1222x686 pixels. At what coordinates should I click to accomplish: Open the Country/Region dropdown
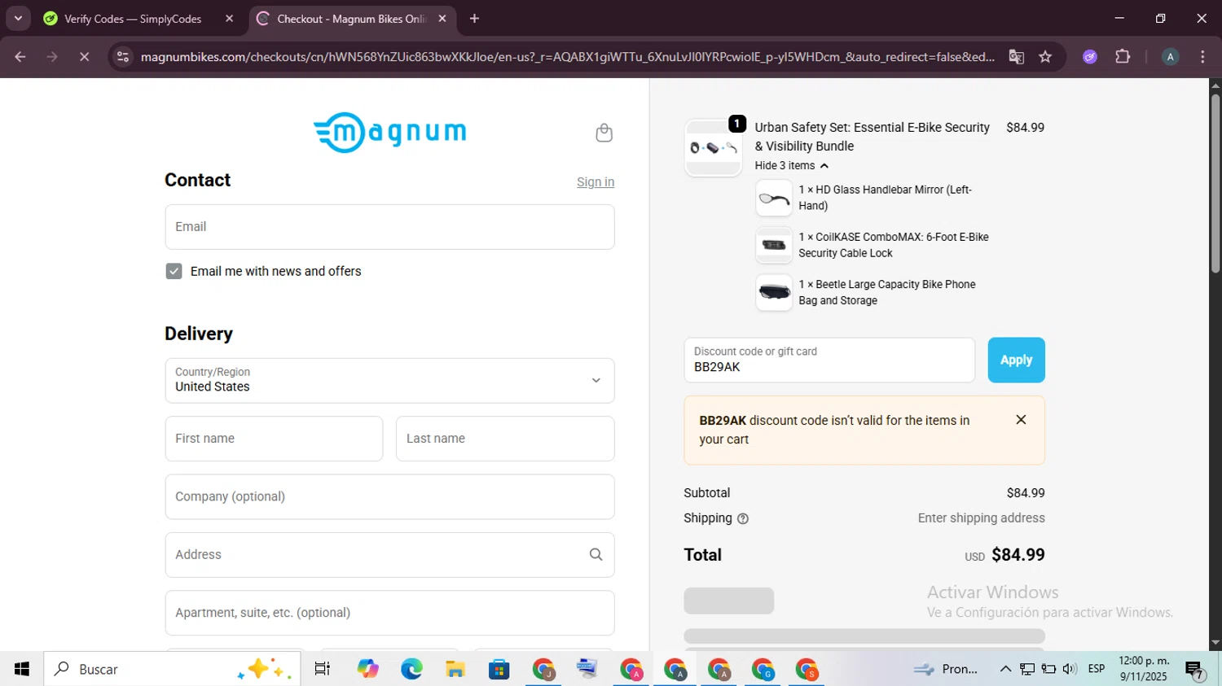click(x=389, y=381)
